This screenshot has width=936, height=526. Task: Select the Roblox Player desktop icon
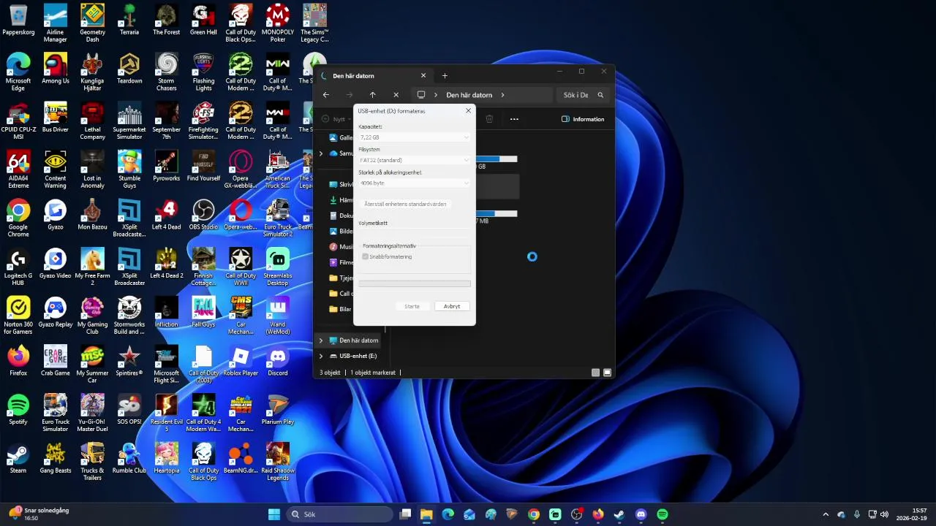241,361
